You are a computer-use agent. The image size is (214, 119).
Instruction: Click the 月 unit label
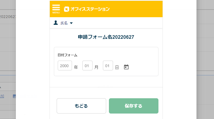[x=96, y=67]
